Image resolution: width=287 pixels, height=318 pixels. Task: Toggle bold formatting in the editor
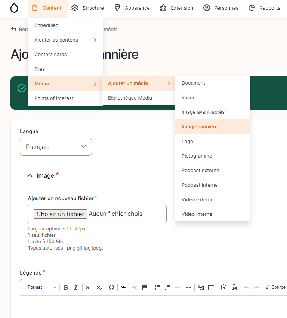[x=66, y=287]
